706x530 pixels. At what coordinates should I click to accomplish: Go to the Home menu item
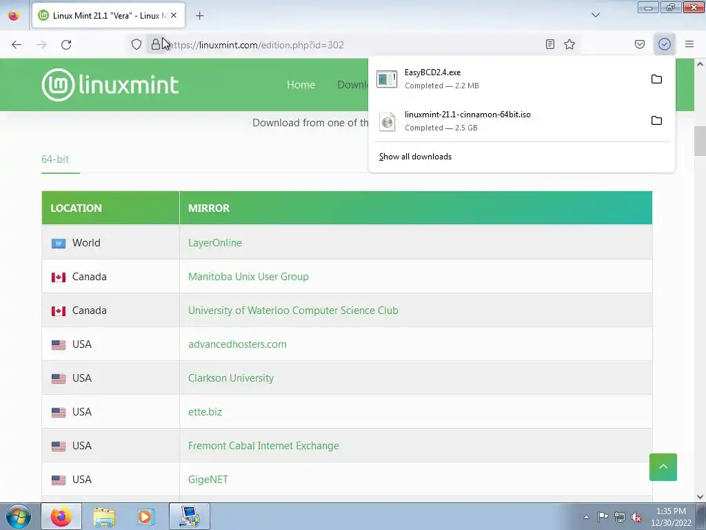301,85
